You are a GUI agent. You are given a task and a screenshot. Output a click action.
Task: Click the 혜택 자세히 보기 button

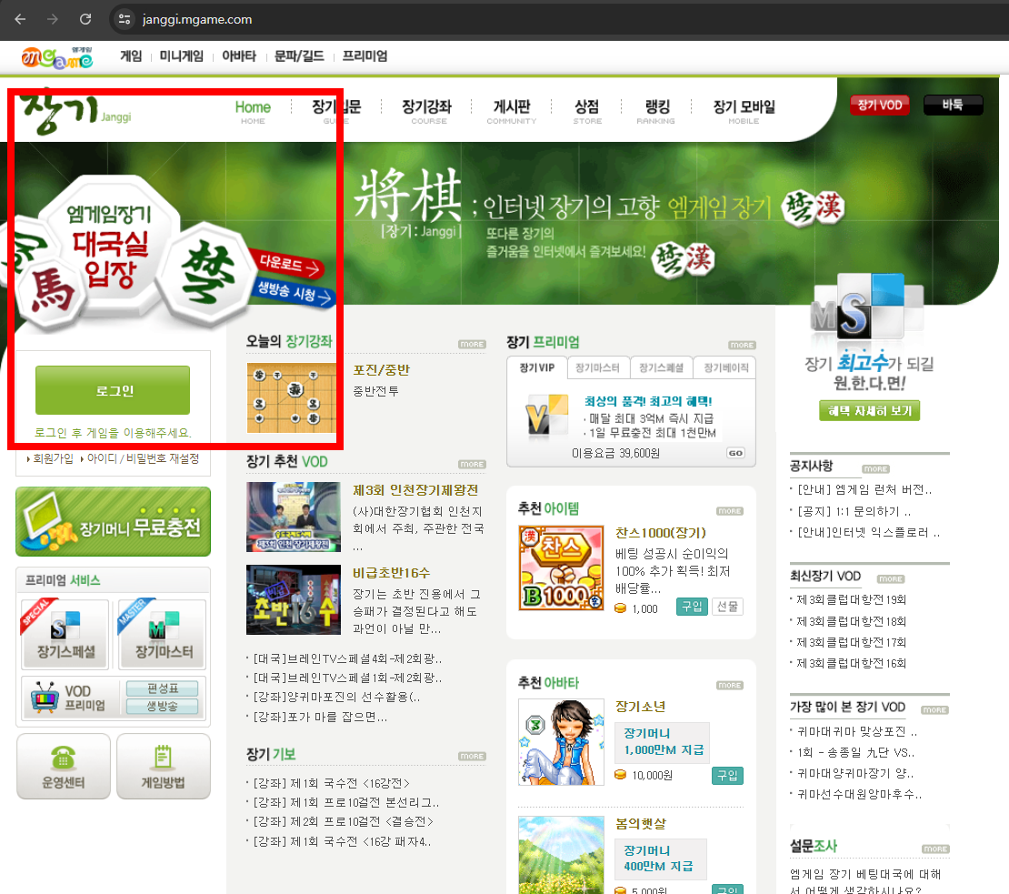pyautogui.click(x=869, y=411)
